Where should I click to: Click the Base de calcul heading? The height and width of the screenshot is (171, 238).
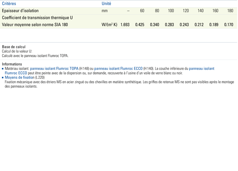[x=14, y=47]
